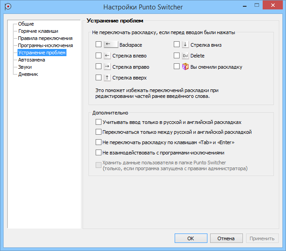Click the Не переключать раскладку group caption
Viewport: 286px width, 251px height.
[163, 32]
